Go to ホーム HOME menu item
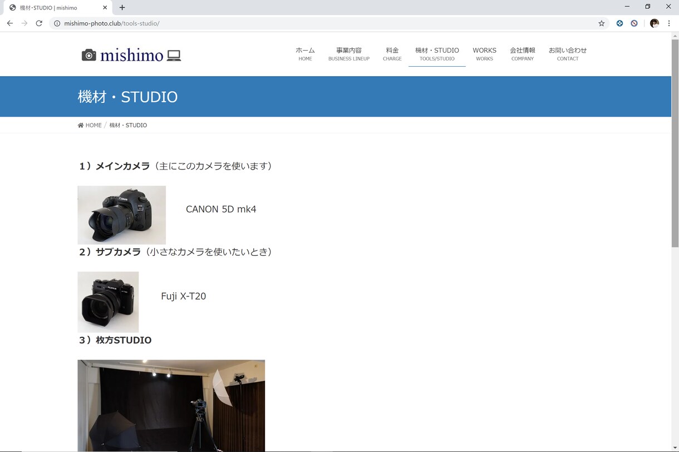The image size is (679, 452). (305, 54)
